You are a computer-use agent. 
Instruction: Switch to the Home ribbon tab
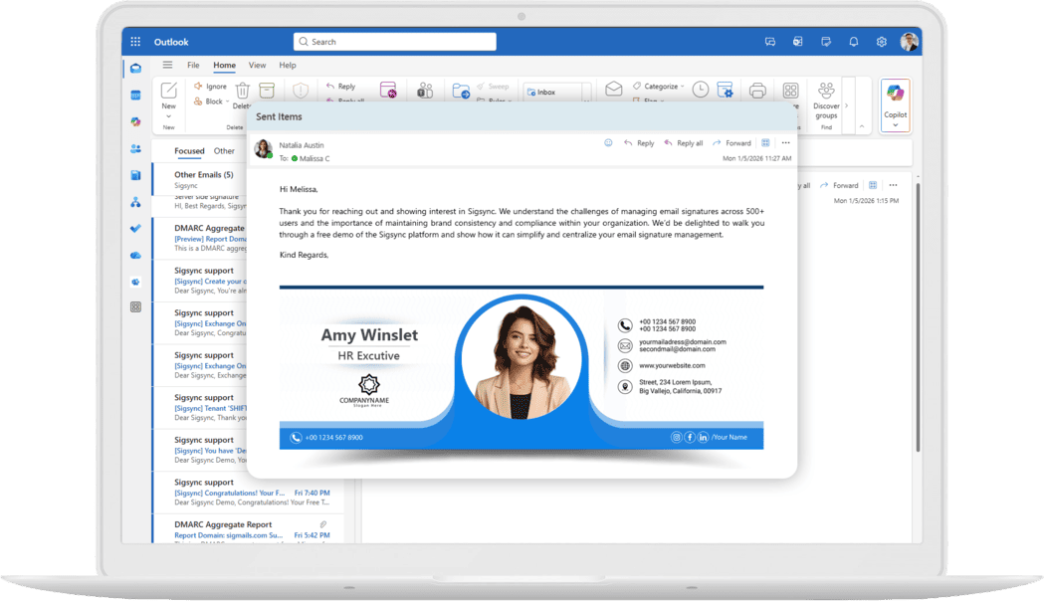(x=224, y=66)
